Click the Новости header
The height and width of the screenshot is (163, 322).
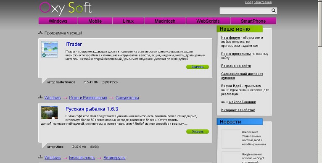[x=240, y=121]
